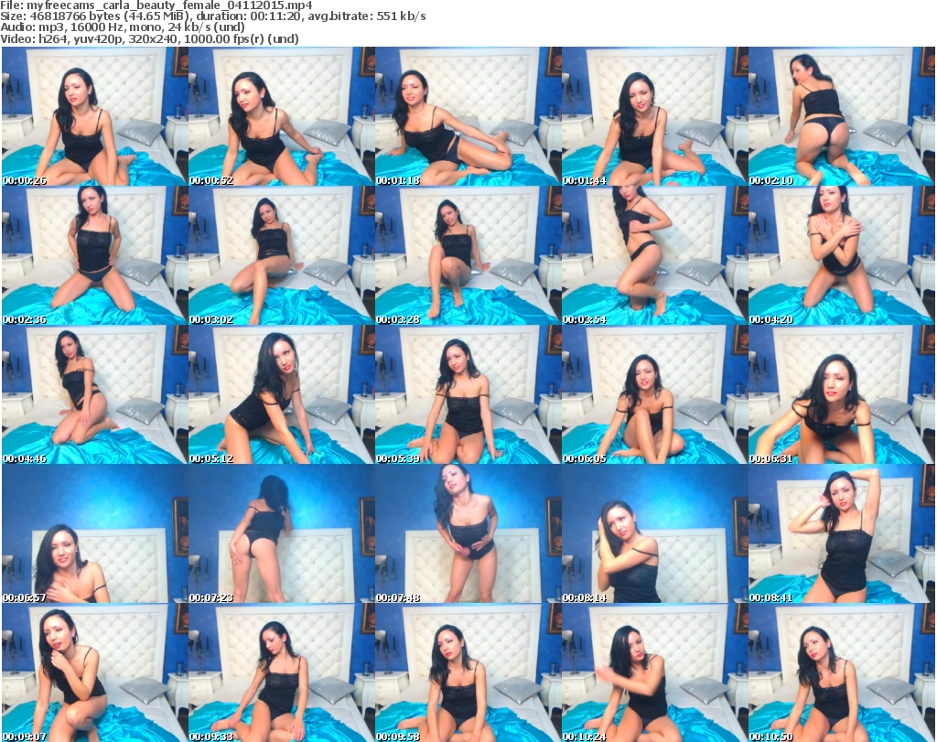Open the last thumbnail stamped 00:10:50

pos(842,672)
